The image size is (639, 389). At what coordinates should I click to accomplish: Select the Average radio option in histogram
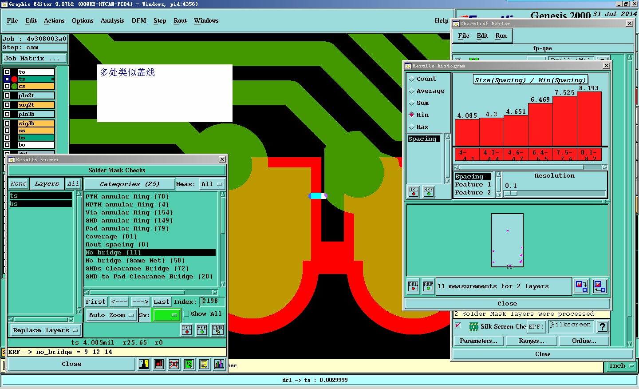point(412,91)
